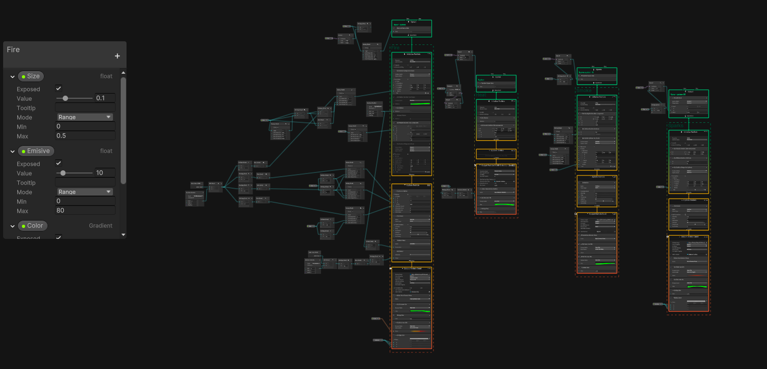
Task: Uncheck the Exposed checkbox for Size
Action: click(58, 88)
